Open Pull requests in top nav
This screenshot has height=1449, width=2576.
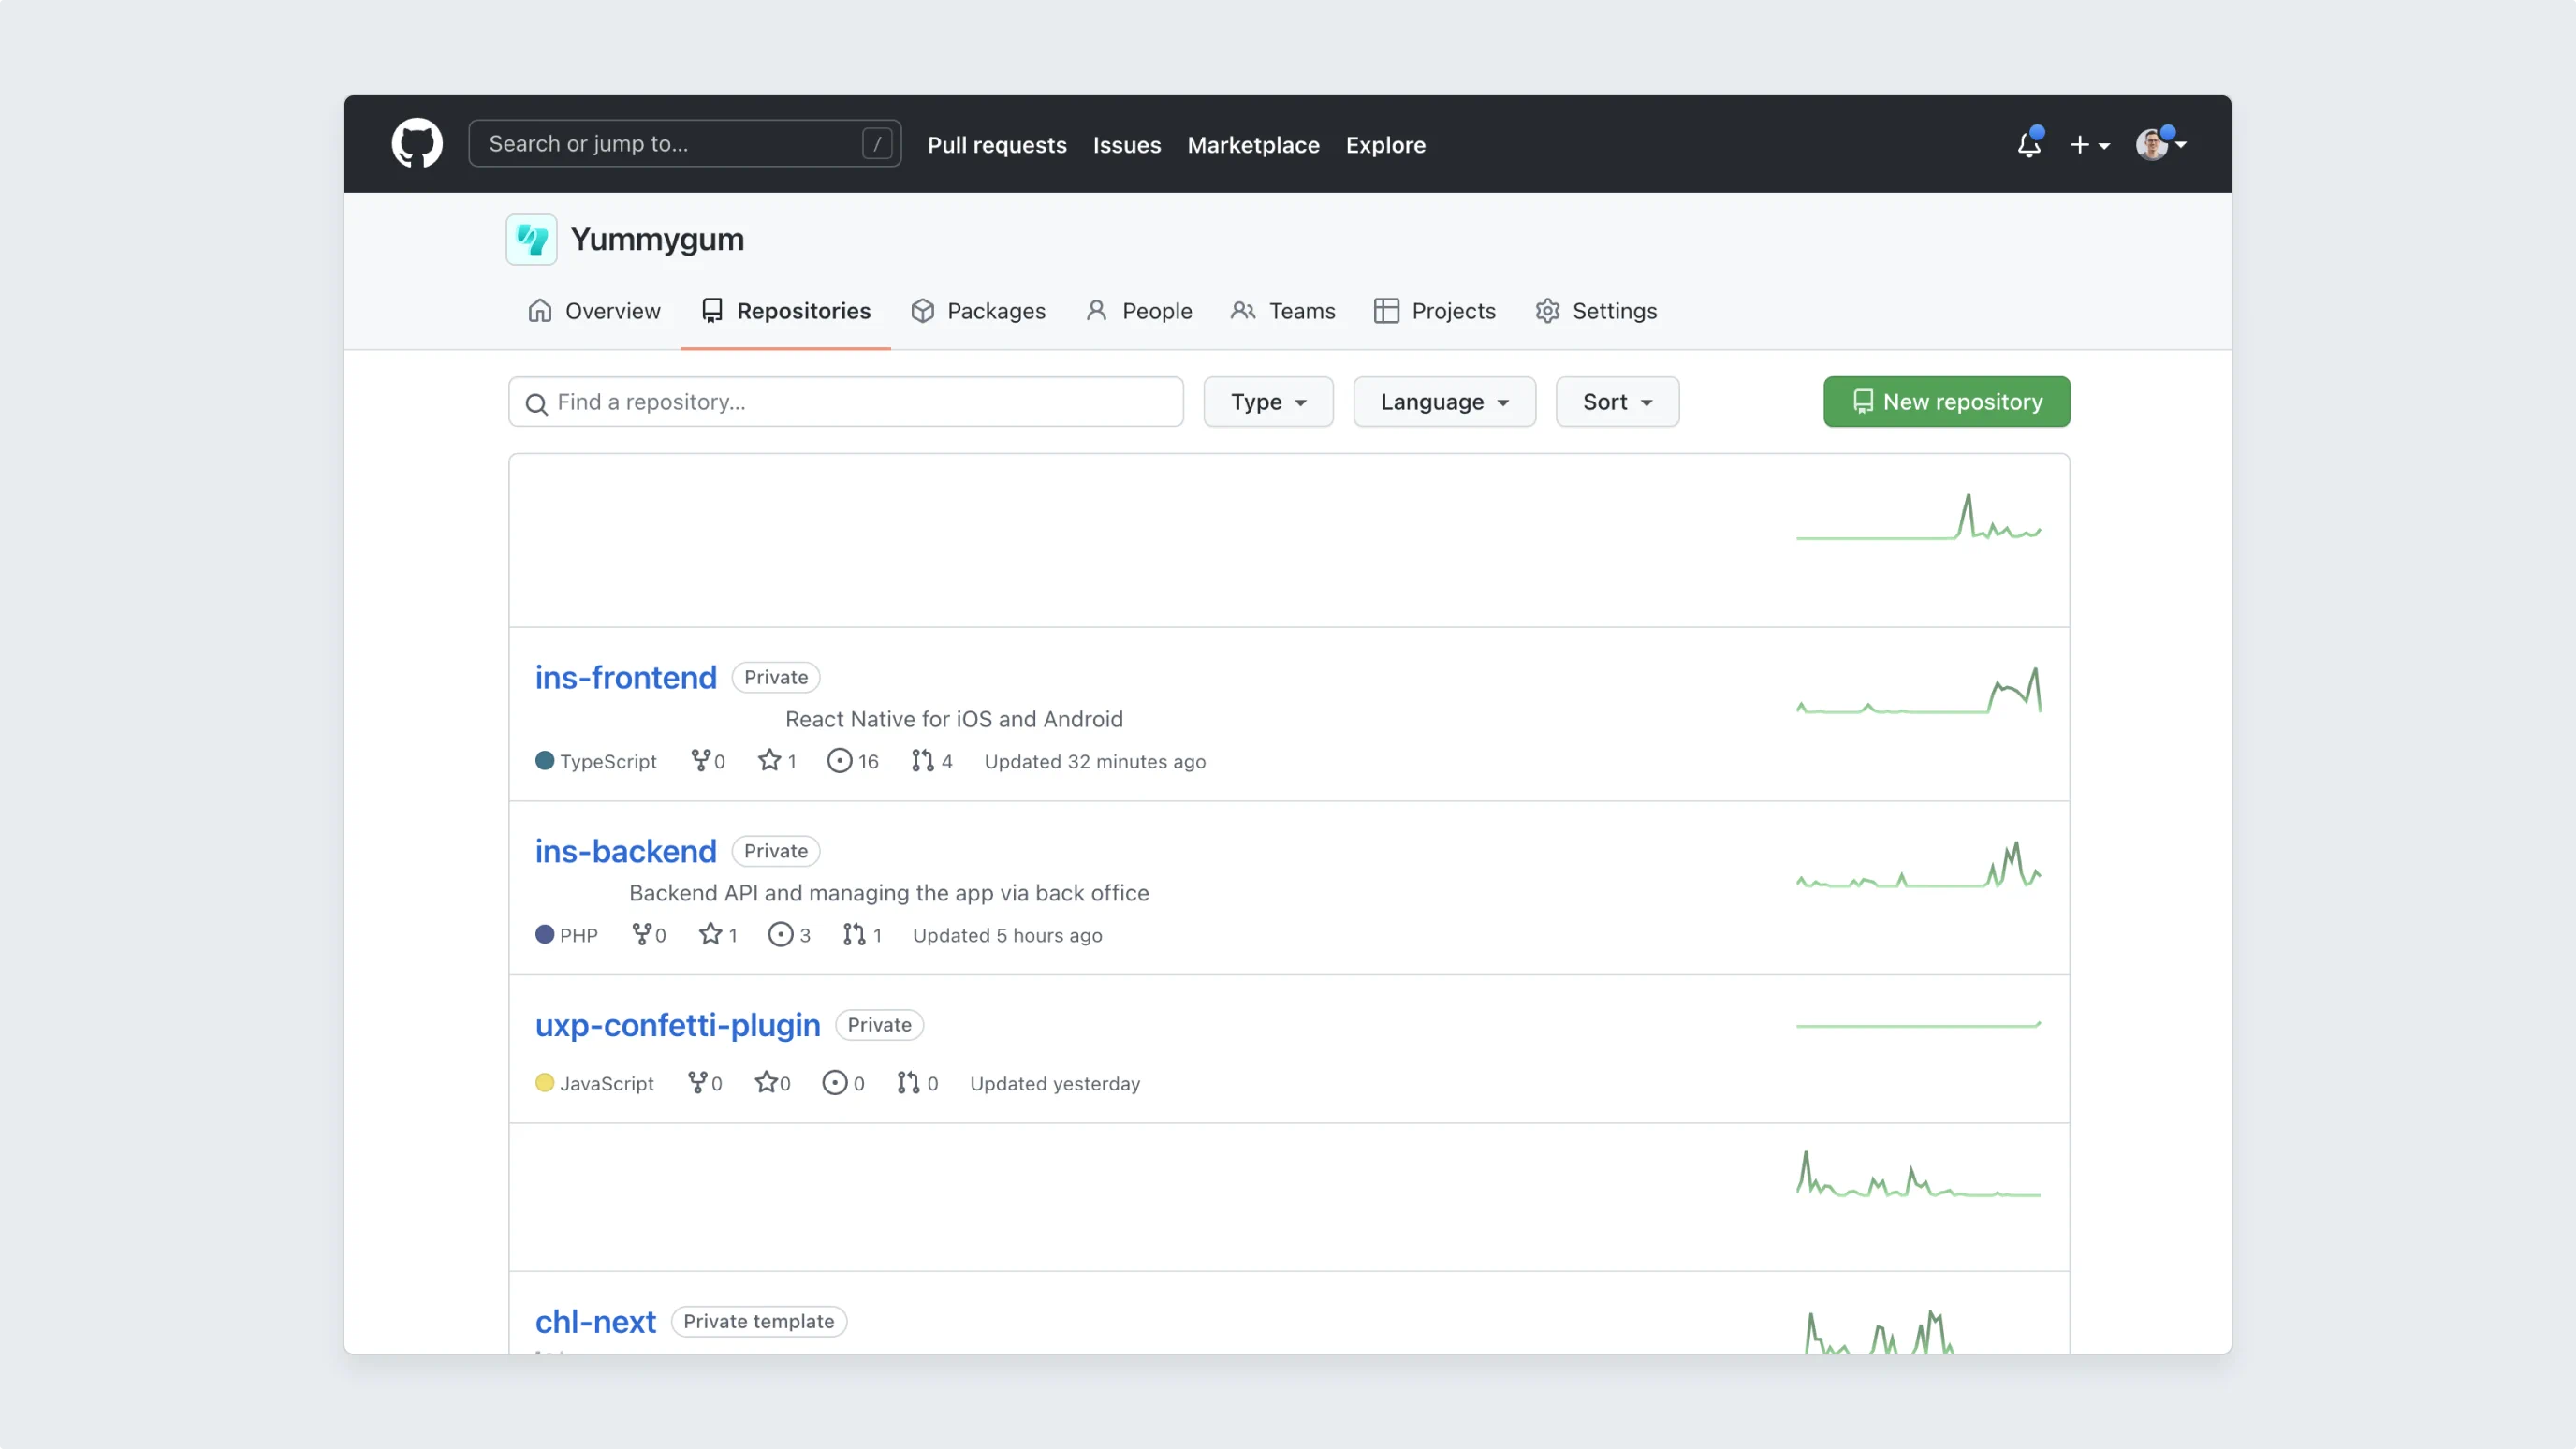pyautogui.click(x=997, y=145)
